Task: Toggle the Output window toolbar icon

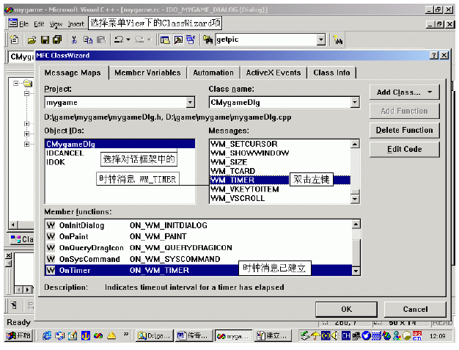Action: pos(178,40)
